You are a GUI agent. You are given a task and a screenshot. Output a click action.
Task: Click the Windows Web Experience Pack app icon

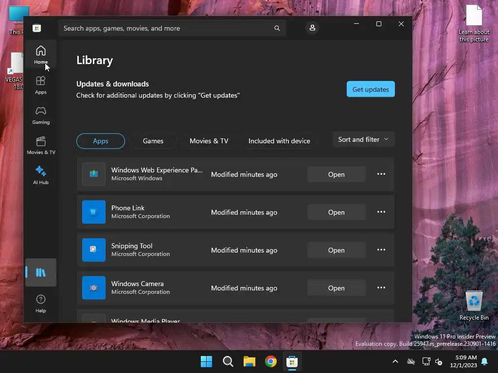[94, 174]
